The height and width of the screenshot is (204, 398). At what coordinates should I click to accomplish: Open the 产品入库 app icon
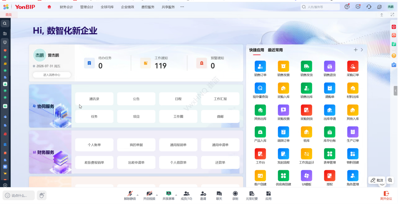[x=260, y=132]
